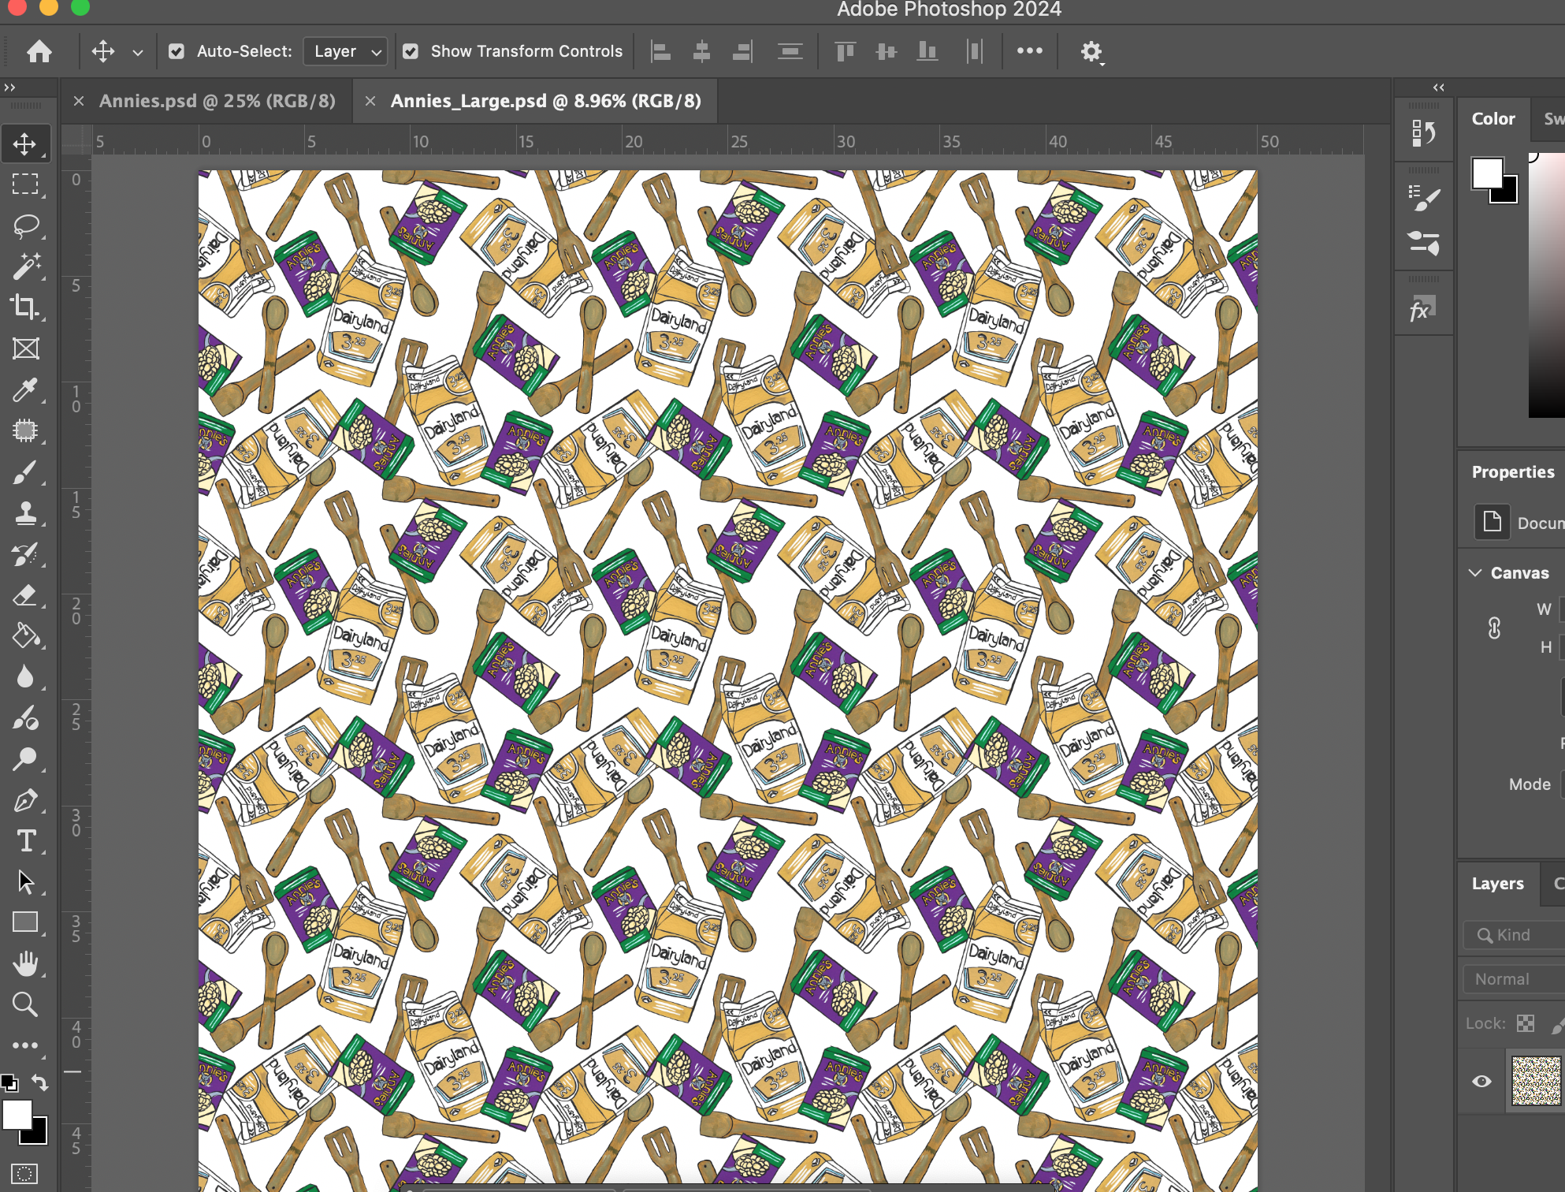Collapse the Canvas section
Viewport: 1565px width, 1192px height.
point(1475,573)
